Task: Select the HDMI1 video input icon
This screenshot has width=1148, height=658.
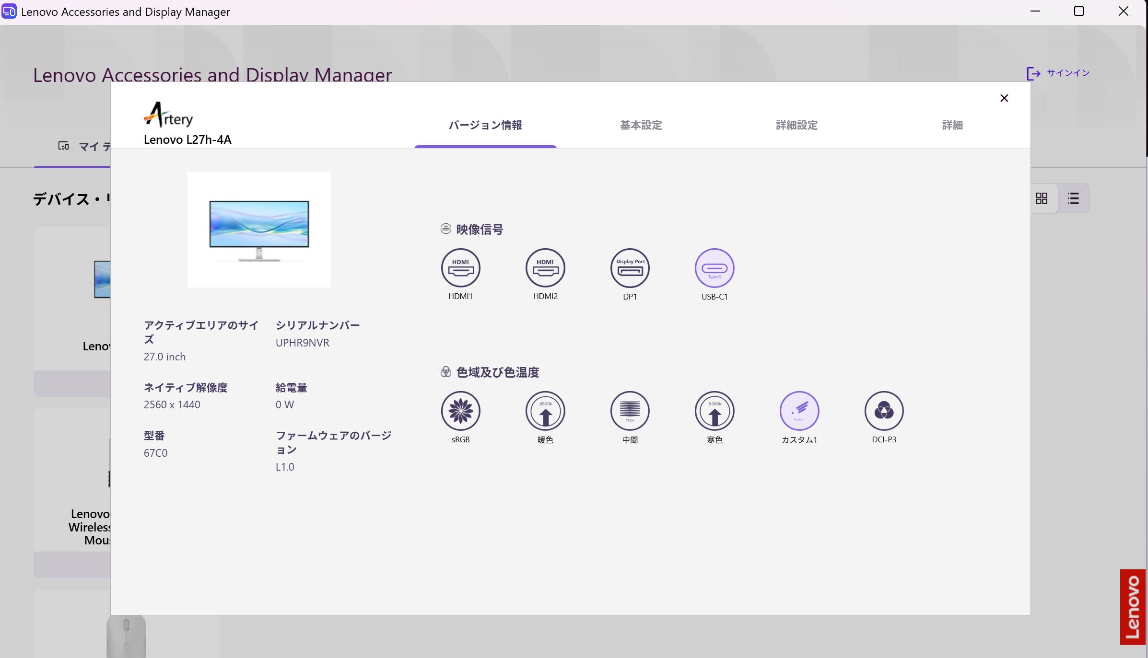Action: tap(460, 268)
